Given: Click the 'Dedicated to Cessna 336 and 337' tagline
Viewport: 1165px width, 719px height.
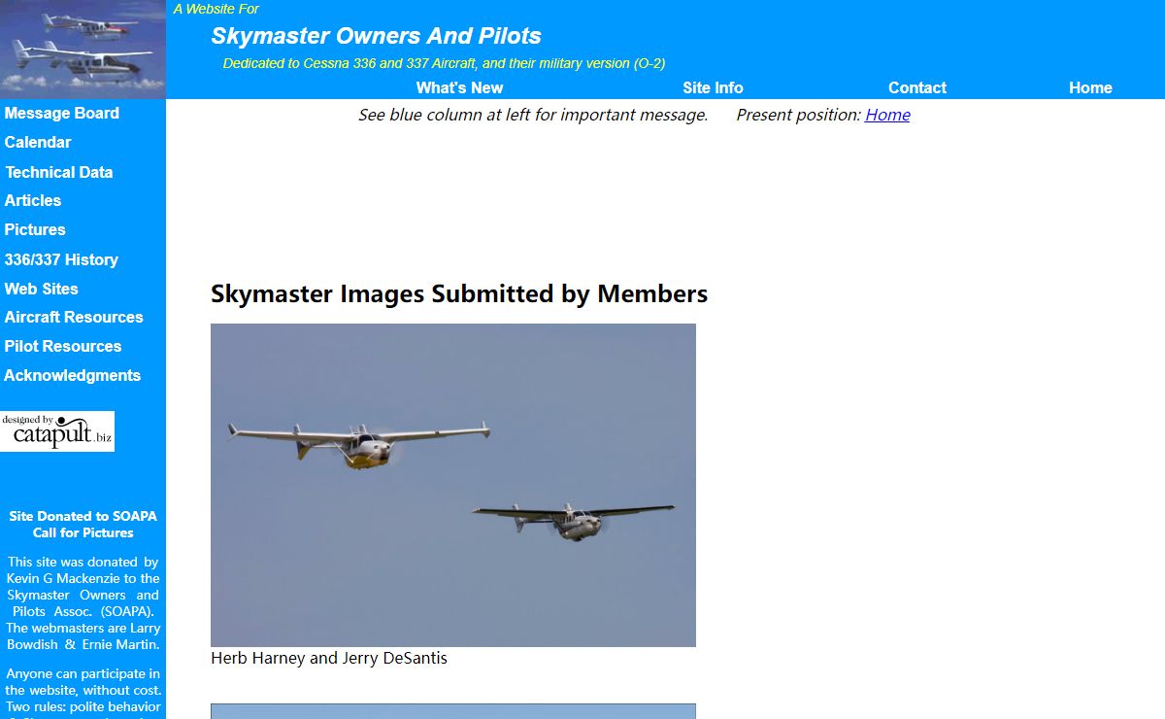Looking at the screenshot, I should click(444, 63).
